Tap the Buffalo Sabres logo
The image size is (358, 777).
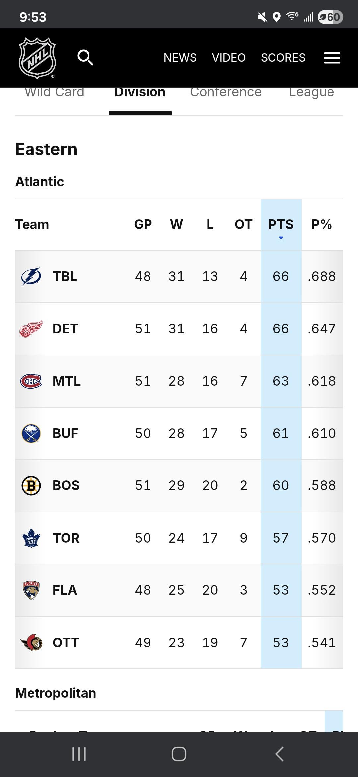[31, 433]
